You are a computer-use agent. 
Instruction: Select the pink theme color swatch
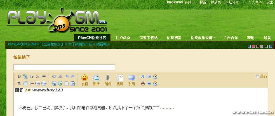click(x=253, y=46)
